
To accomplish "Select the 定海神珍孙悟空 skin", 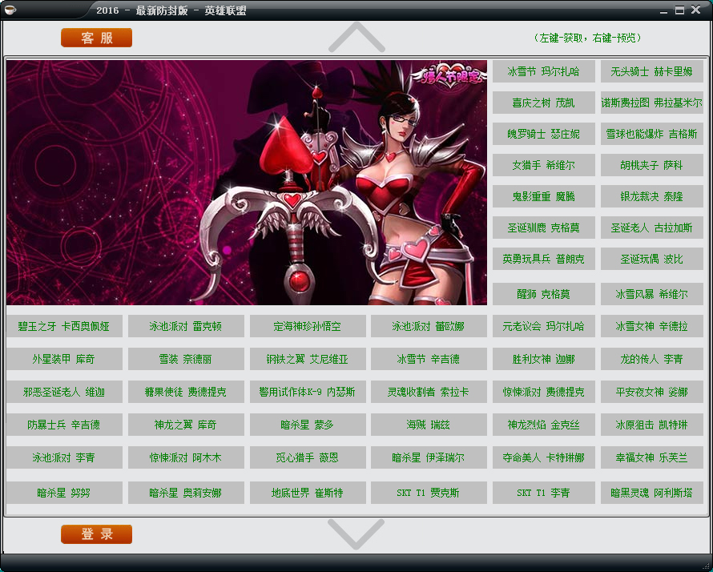I will tap(307, 327).
